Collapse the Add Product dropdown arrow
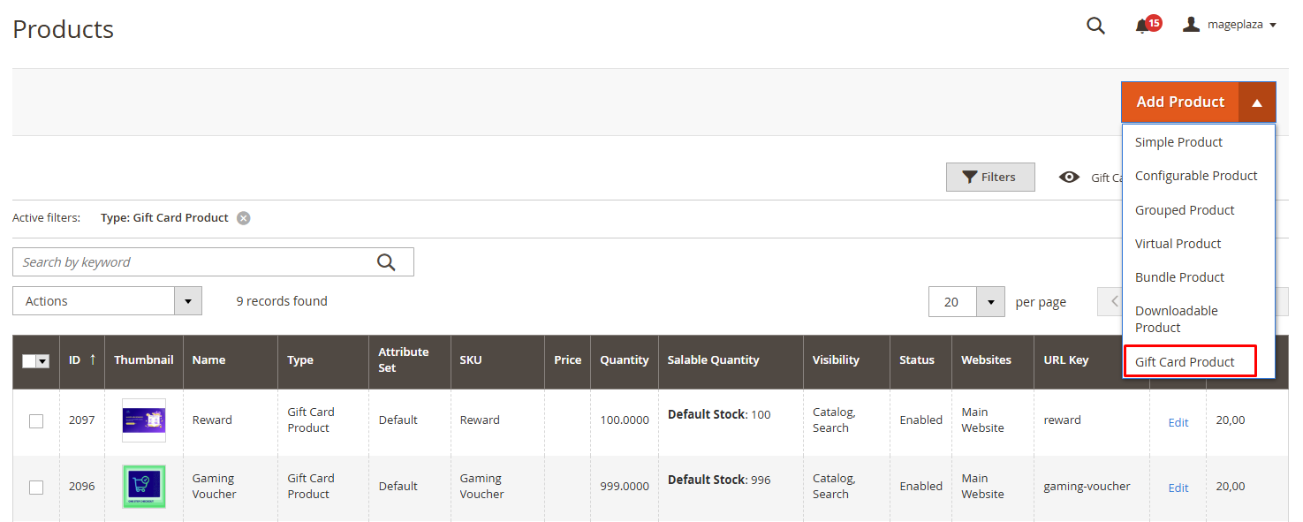Image resolution: width=1303 pixels, height=522 pixels. click(1257, 102)
